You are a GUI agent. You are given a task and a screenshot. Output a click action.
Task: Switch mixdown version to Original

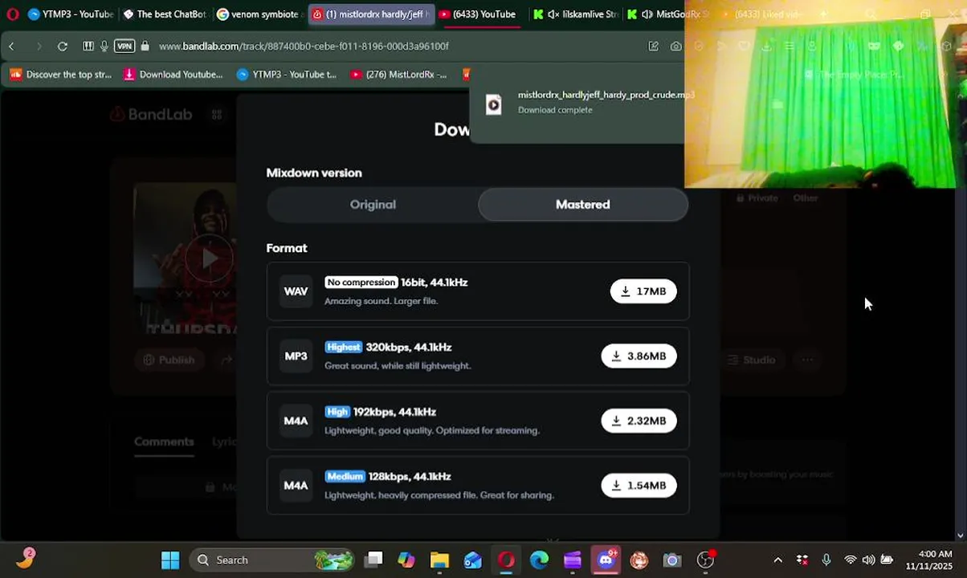pyautogui.click(x=373, y=205)
